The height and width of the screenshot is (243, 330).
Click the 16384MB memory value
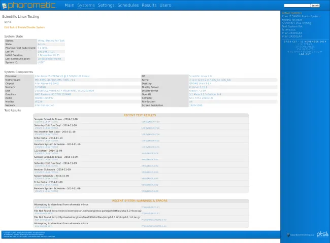(x=40, y=87)
